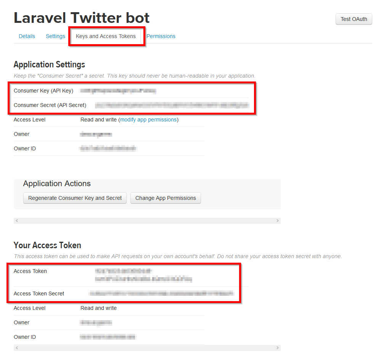Click the Access Token label
Viewport: 381px width, 359px height.
click(31, 271)
